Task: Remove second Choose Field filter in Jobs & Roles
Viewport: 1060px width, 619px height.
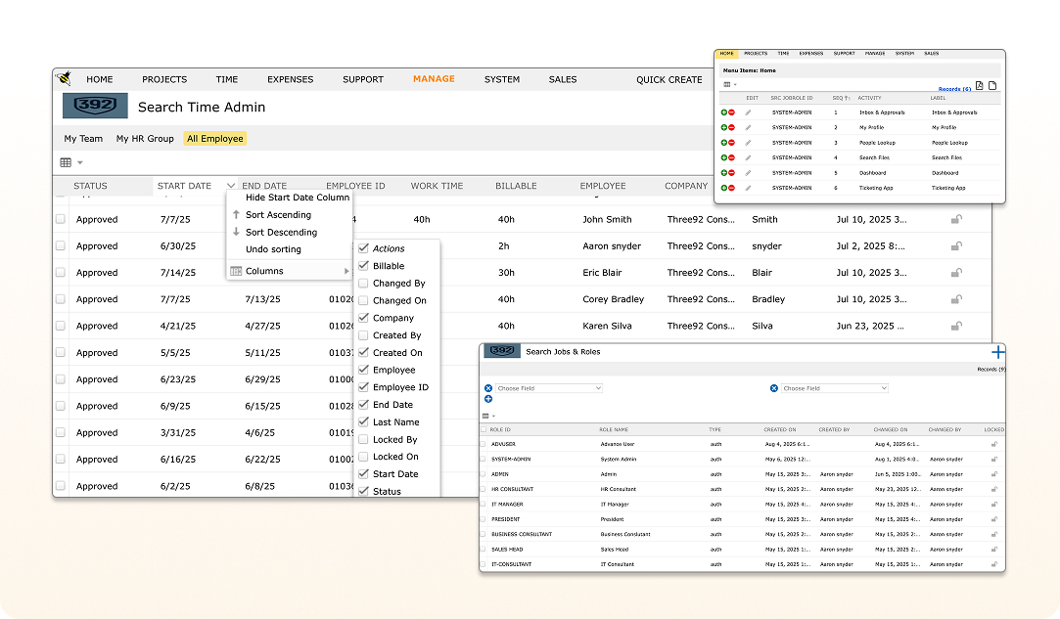Action: tap(774, 388)
